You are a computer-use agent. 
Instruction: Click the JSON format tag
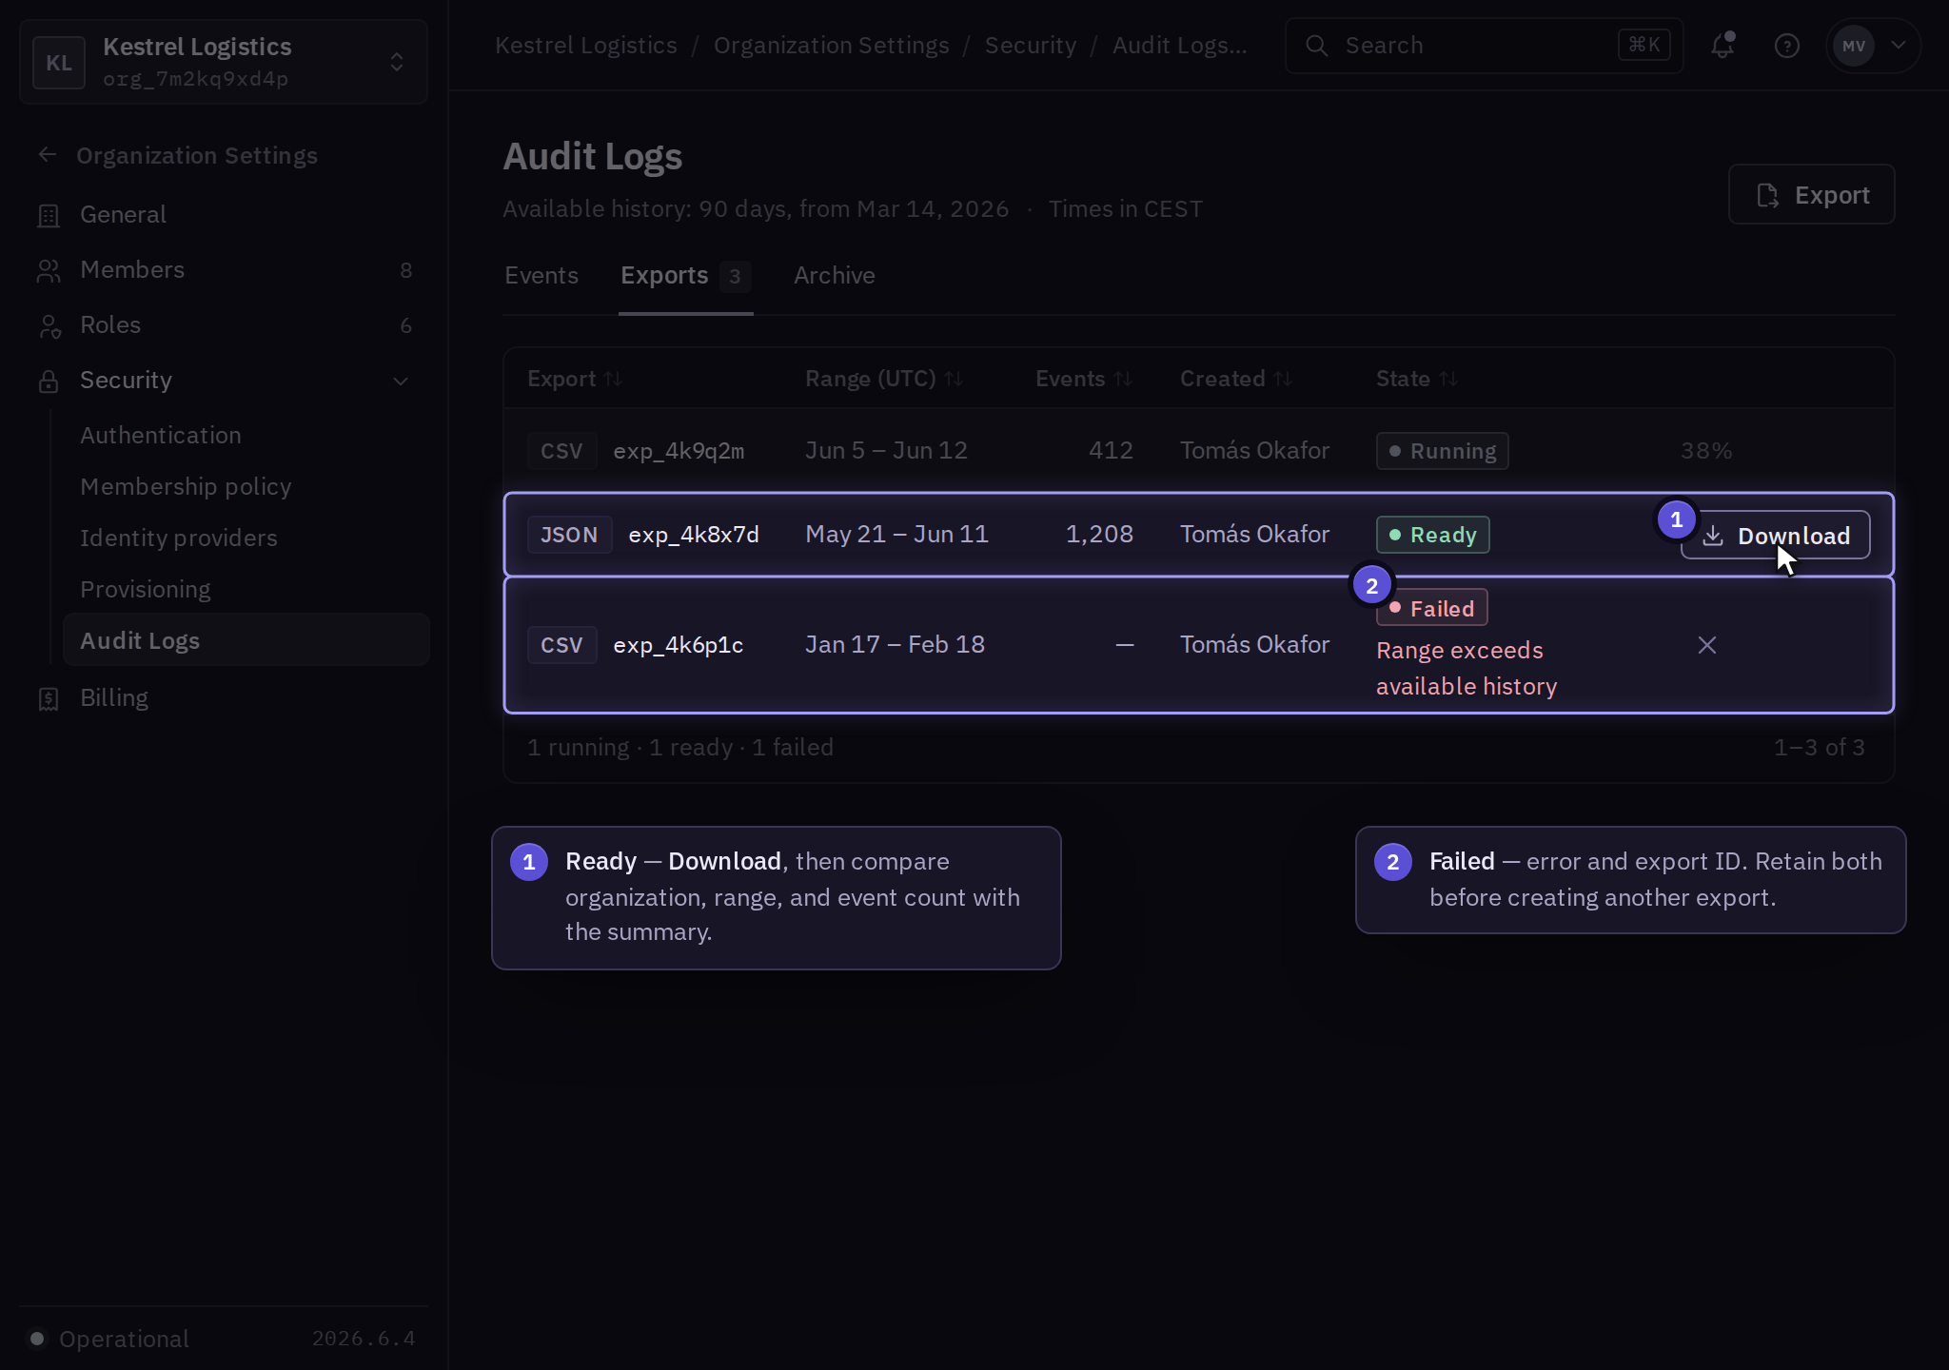[x=569, y=535]
